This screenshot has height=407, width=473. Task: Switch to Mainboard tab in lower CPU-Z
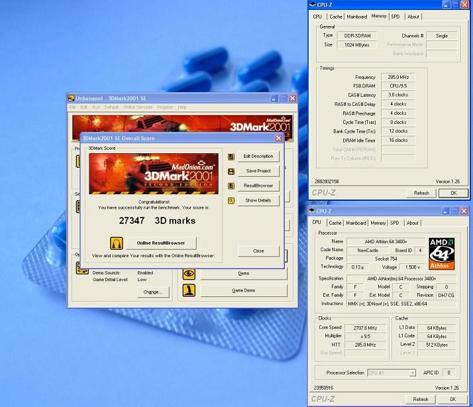pos(356,223)
